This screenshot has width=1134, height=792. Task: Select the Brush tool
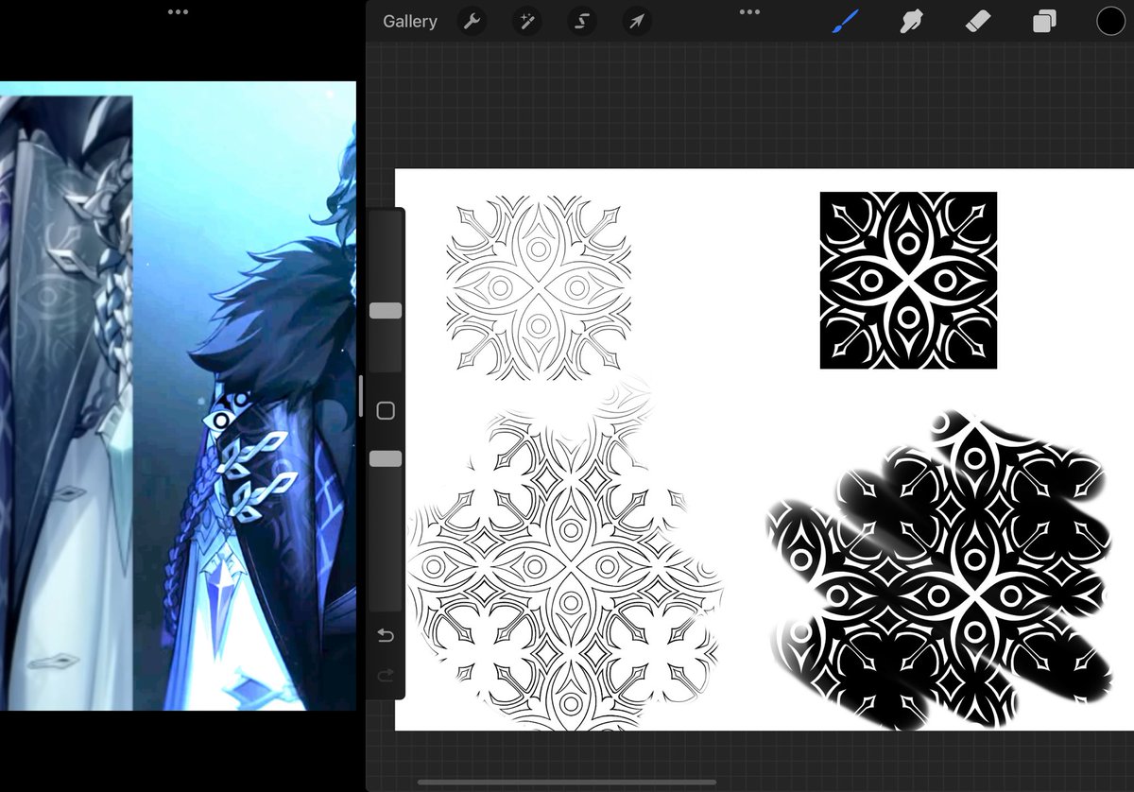(844, 21)
